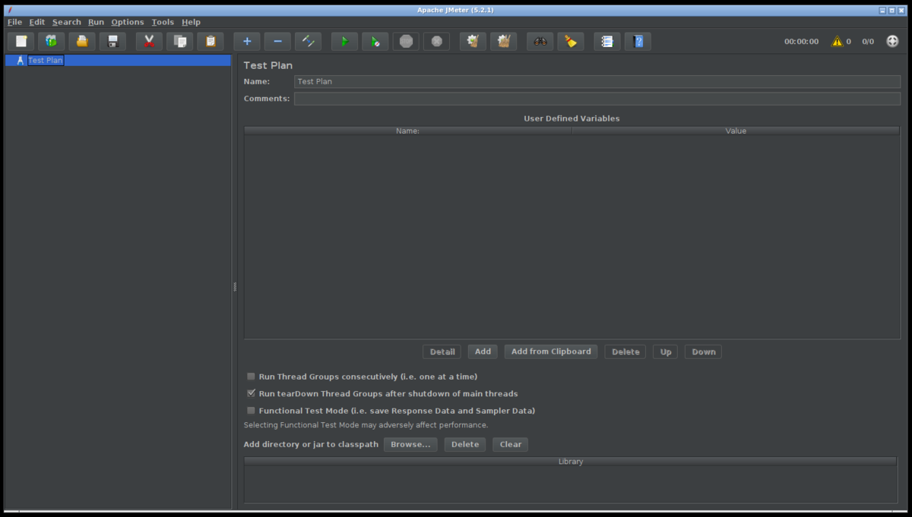Start the test with green play icon
This screenshot has width=912, height=517.
[344, 41]
